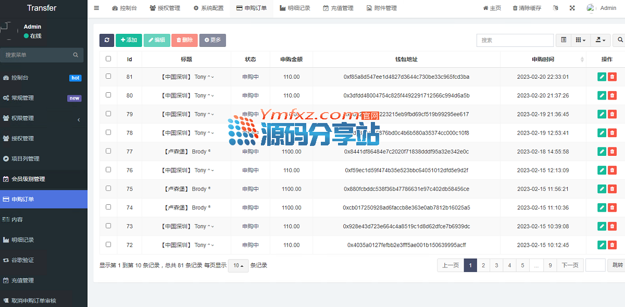625x307 pixels.
Task: Check the select-all checkbox in table header
Action: point(108,59)
